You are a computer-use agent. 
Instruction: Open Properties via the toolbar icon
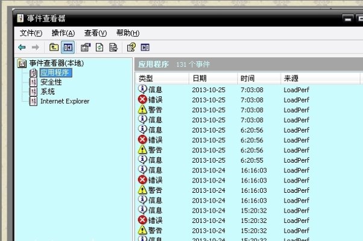click(86, 48)
